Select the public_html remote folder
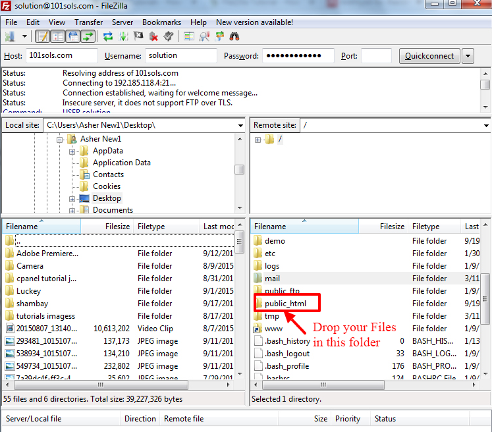492x432 pixels. (x=283, y=304)
